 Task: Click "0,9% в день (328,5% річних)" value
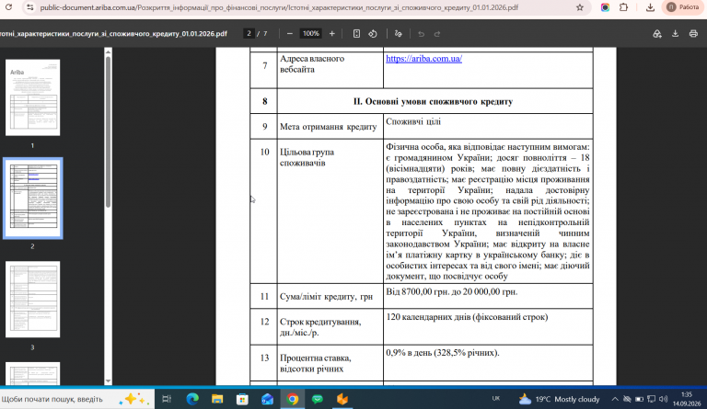442,353
